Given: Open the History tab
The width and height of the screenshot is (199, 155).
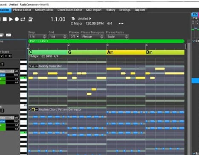Looking at the screenshot, I should point(110,10).
